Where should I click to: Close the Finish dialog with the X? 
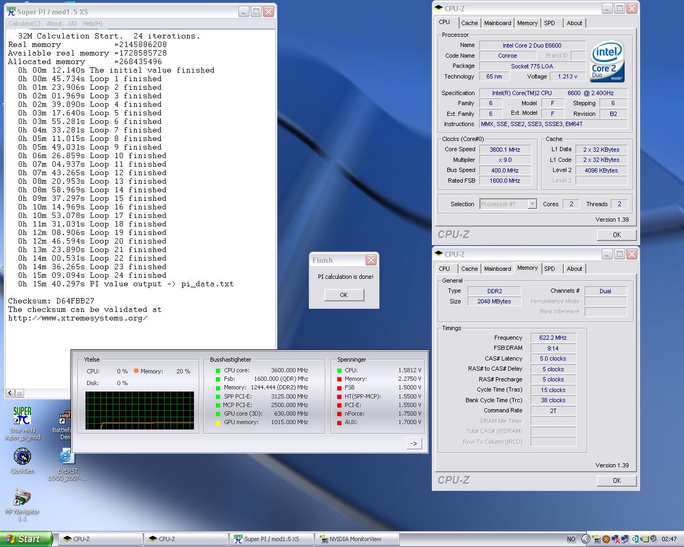tap(371, 260)
